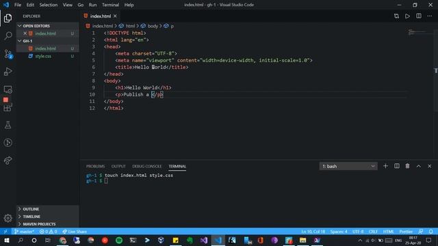Viewport: 438px width, 246px height.
Task: Switch to the Problems panel tab
Action: 95,166
